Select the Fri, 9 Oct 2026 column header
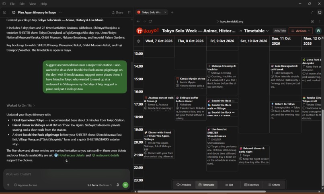Image resolution: width=324 pixels, height=194 pixels. pos(222,41)
